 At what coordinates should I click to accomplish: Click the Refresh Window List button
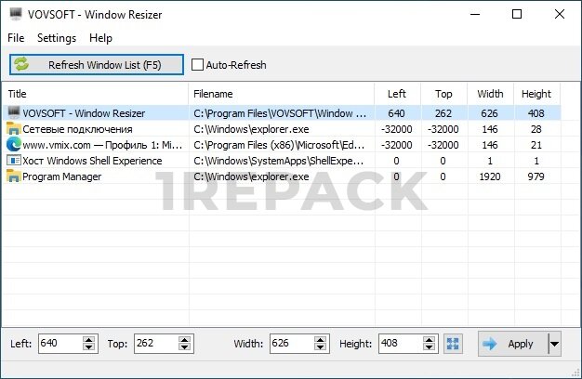[97, 65]
